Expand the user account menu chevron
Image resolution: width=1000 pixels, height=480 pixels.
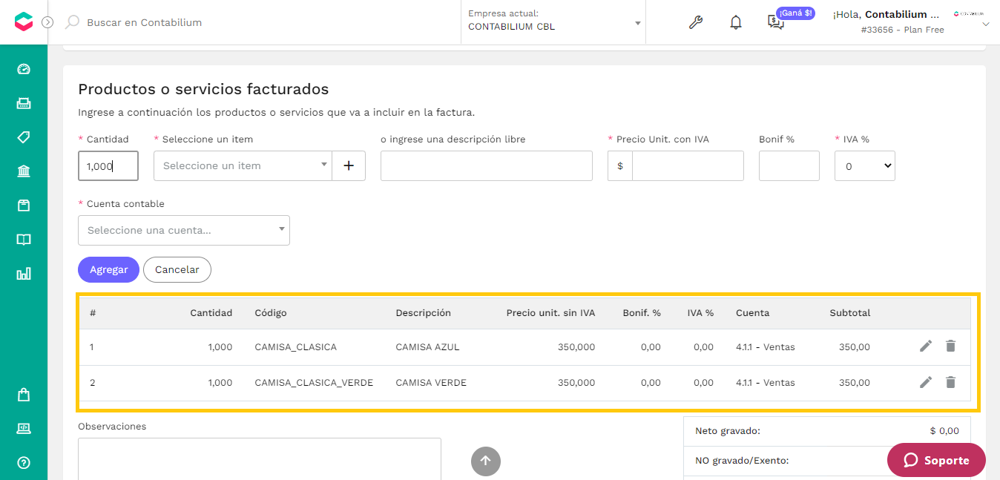pyautogui.click(x=986, y=24)
